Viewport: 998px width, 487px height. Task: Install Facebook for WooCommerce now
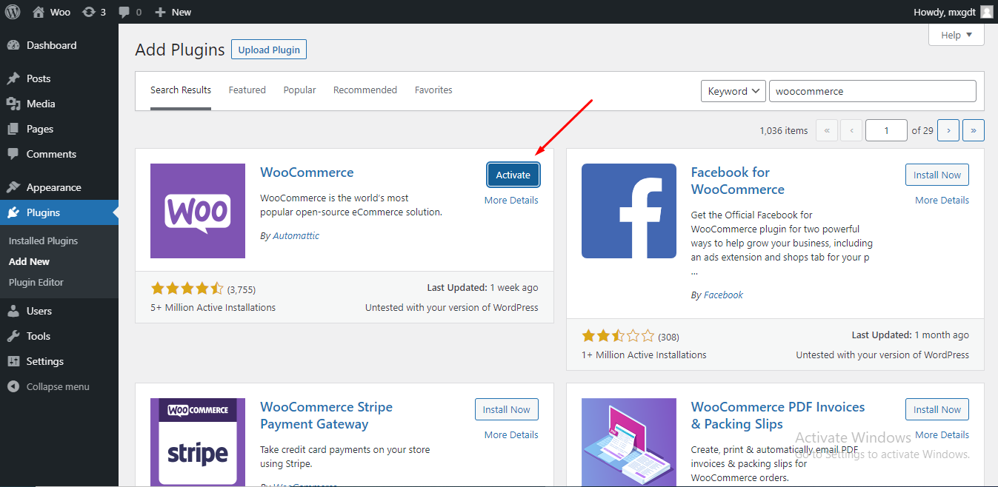coord(937,175)
